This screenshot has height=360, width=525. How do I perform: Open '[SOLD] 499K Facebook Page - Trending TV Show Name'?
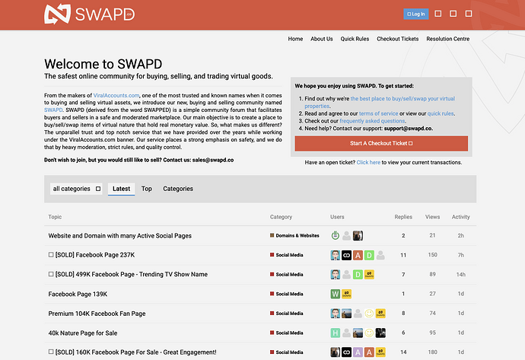131,274
